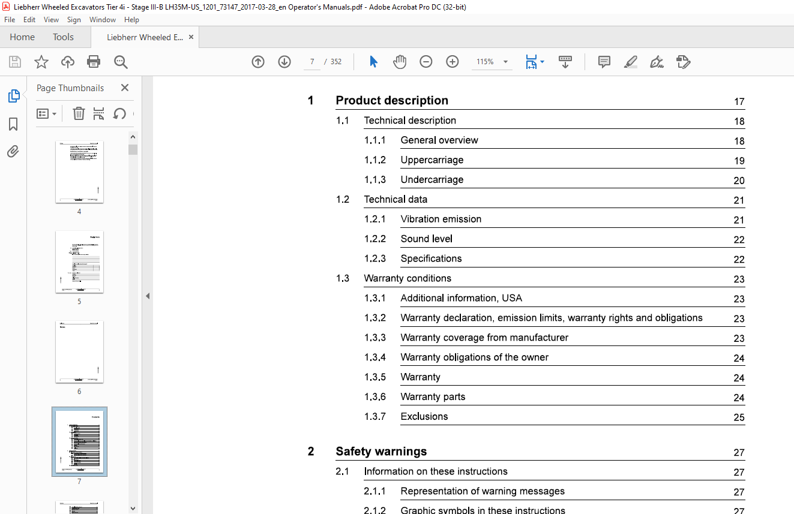Click thumbnail scrollbar up arrow

tap(133, 137)
